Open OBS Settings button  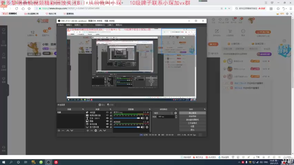tap(192, 126)
